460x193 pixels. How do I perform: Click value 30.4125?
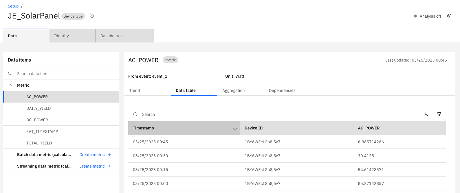[x=366, y=156]
